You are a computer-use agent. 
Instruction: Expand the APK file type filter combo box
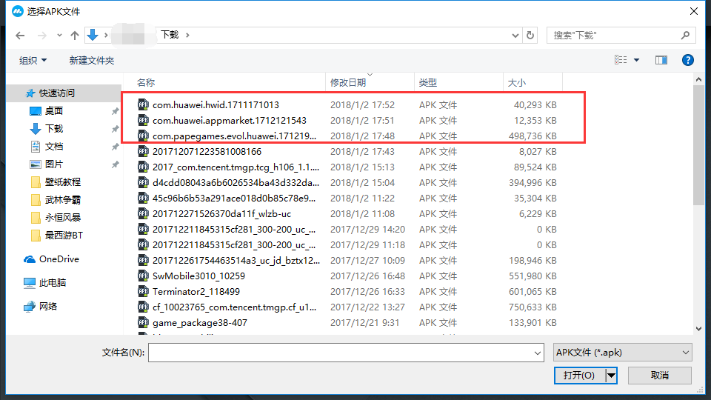(623, 353)
